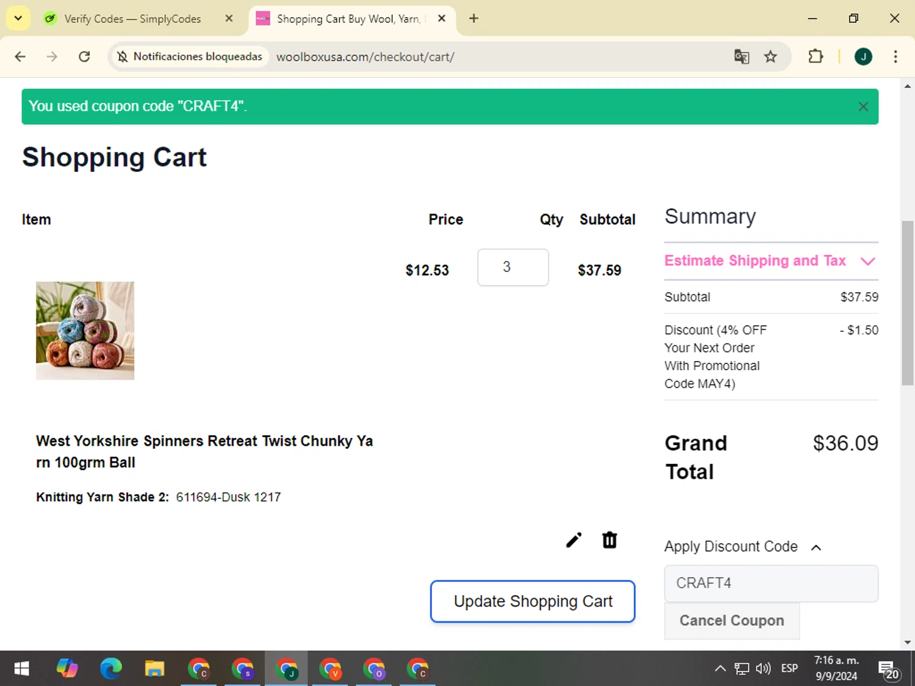915x686 pixels.
Task: Focus the address bar URL
Action: tap(365, 57)
